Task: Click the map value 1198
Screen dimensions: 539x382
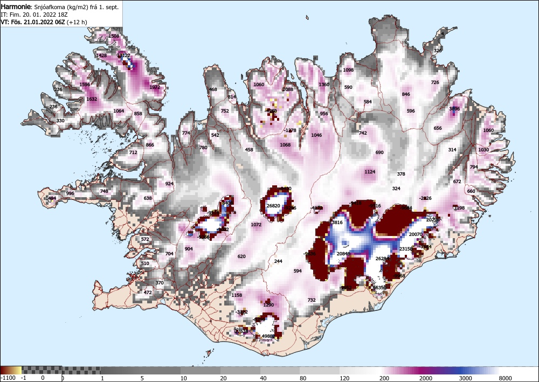Action: coord(459,208)
